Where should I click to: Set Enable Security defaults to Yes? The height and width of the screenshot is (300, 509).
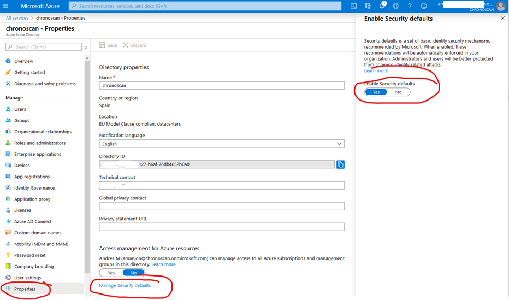[376, 92]
